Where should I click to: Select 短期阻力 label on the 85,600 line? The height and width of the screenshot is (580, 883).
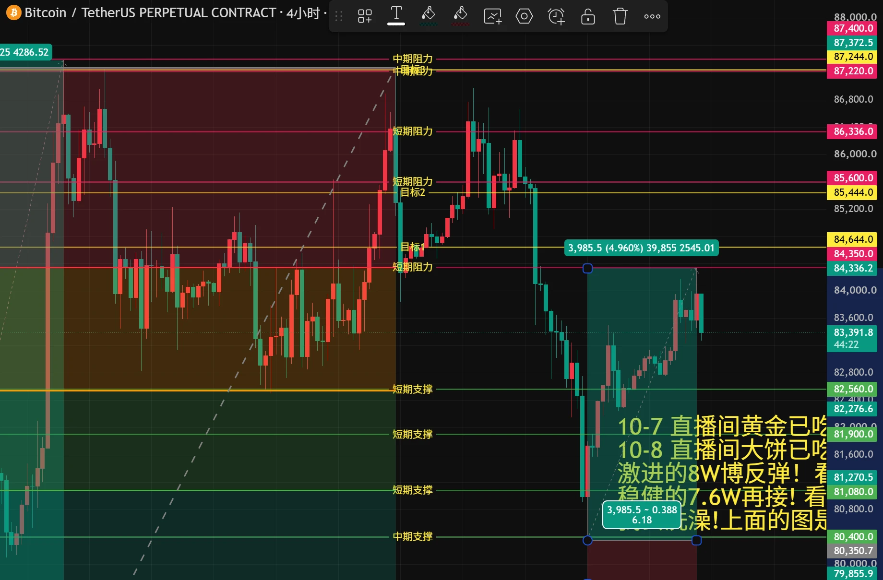pos(413,181)
